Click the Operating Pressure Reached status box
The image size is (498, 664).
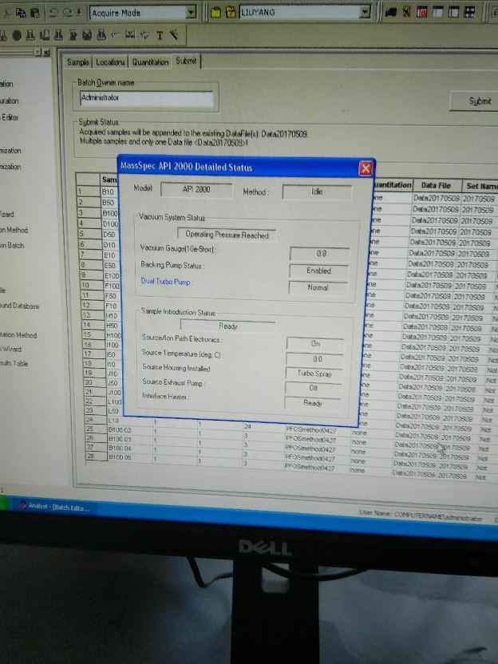coord(227,234)
